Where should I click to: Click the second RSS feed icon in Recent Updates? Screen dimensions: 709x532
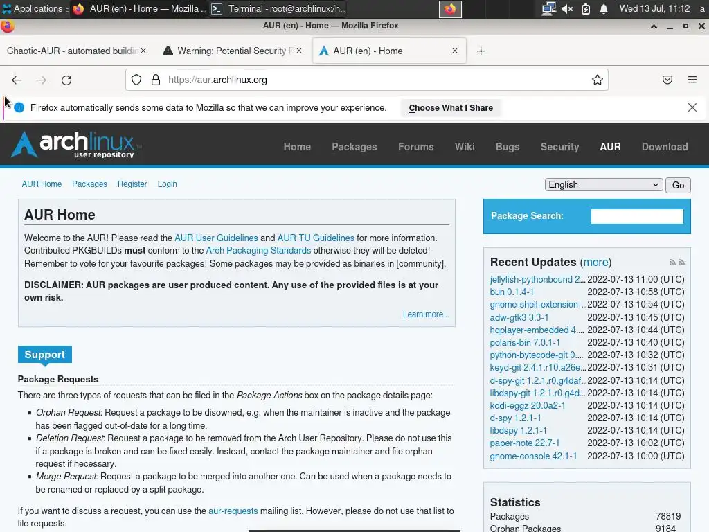point(681,263)
